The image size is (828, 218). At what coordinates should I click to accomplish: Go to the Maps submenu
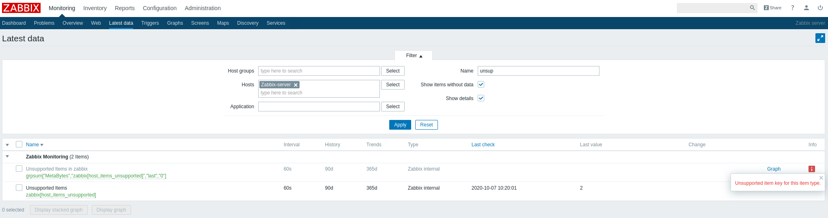pos(223,23)
